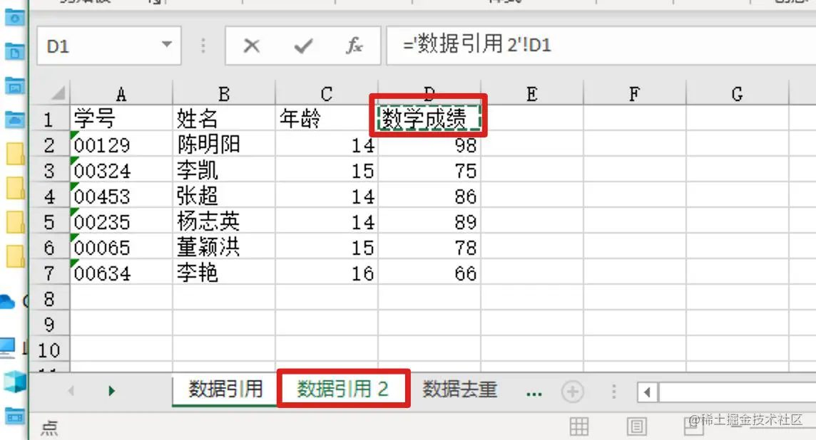Select cell with ID 00453
816x440 pixels.
pyautogui.click(x=121, y=196)
